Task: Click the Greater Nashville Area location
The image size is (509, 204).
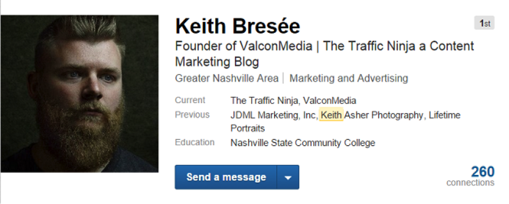Action: [x=227, y=79]
